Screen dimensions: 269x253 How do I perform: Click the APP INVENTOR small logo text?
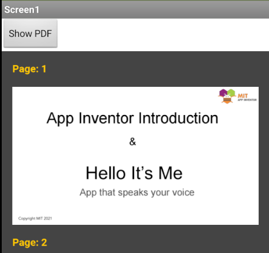click(x=247, y=100)
